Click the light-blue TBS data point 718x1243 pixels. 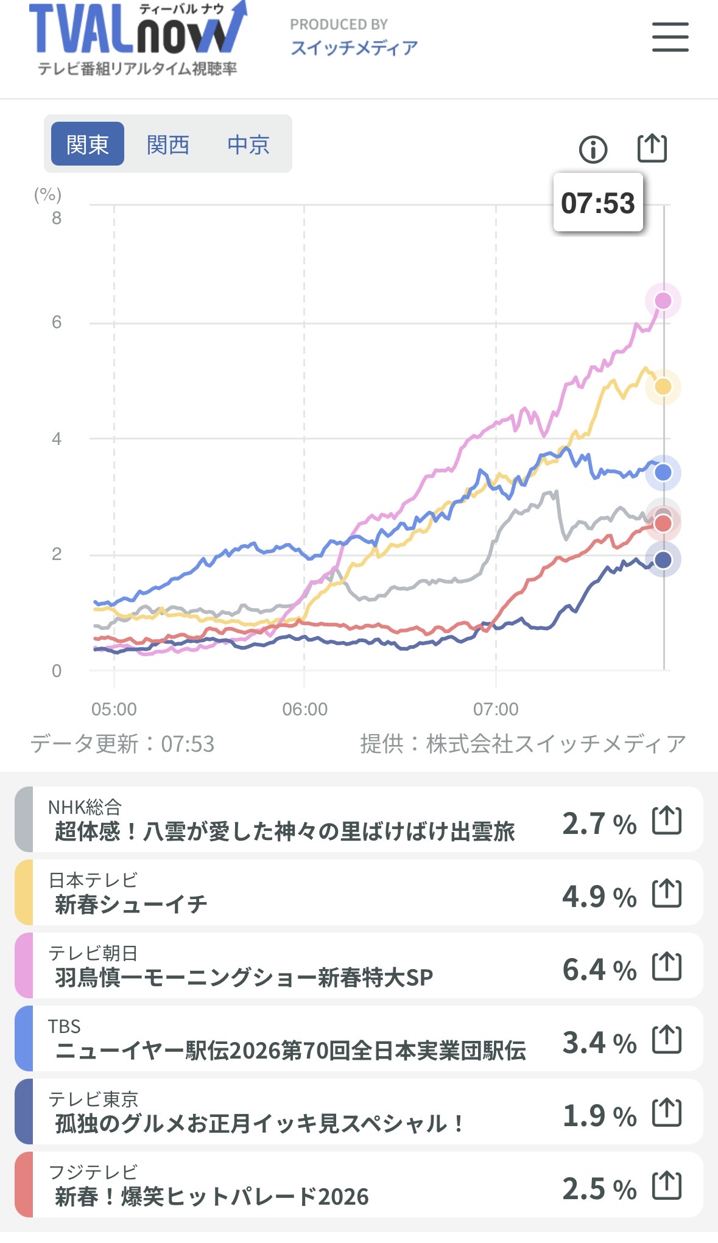tap(663, 472)
